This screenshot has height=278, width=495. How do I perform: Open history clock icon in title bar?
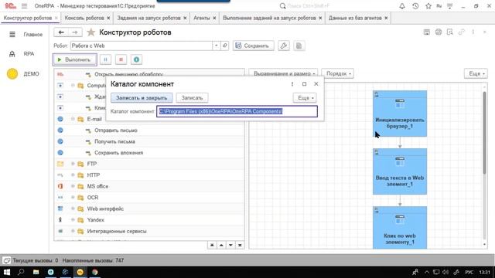coord(415,6)
